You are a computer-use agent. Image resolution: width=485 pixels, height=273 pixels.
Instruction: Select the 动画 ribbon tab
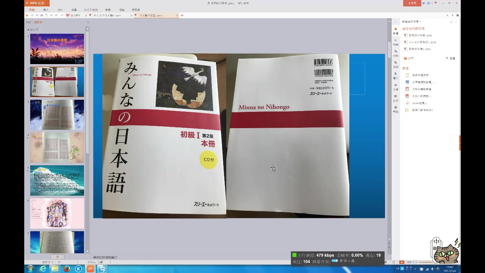pyautogui.click(x=74, y=10)
